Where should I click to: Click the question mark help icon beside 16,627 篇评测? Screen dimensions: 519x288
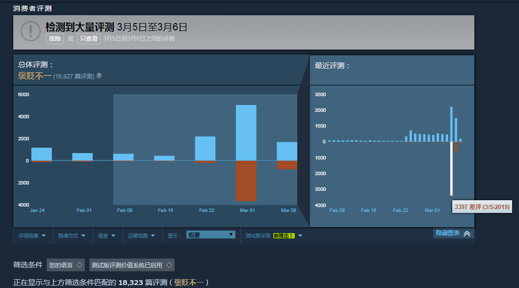point(99,76)
